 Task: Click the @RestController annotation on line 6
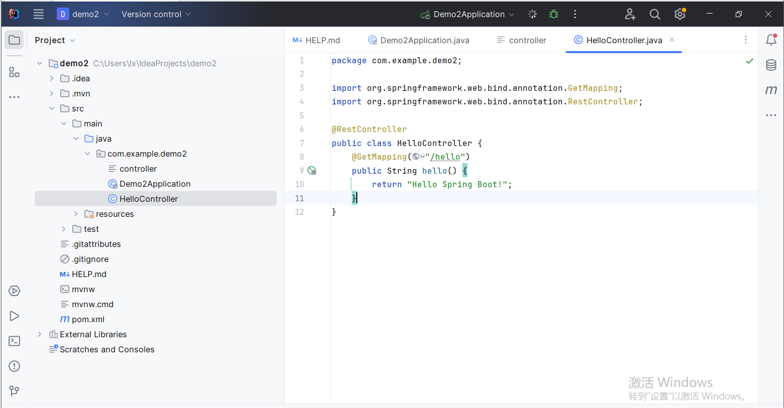(x=369, y=129)
